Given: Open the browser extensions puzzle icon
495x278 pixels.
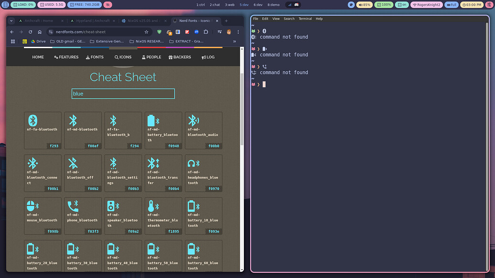Looking at the screenshot, I should (x=206, y=32).
